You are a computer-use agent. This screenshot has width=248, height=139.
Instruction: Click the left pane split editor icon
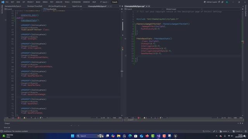[122, 9]
